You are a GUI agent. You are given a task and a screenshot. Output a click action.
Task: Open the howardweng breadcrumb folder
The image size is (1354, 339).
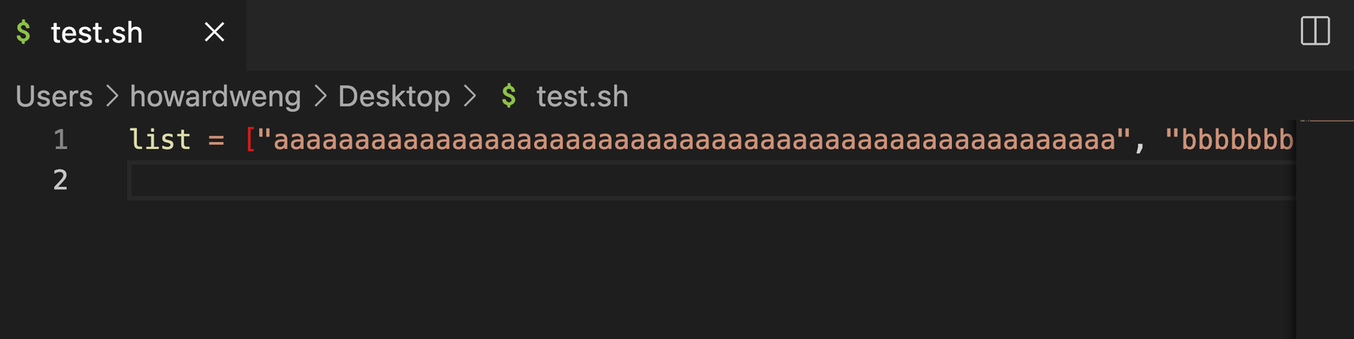(215, 96)
